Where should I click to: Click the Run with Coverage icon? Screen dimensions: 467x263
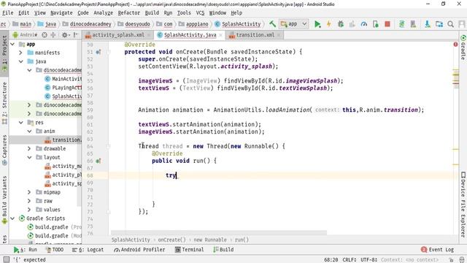click(x=352, y=24)
